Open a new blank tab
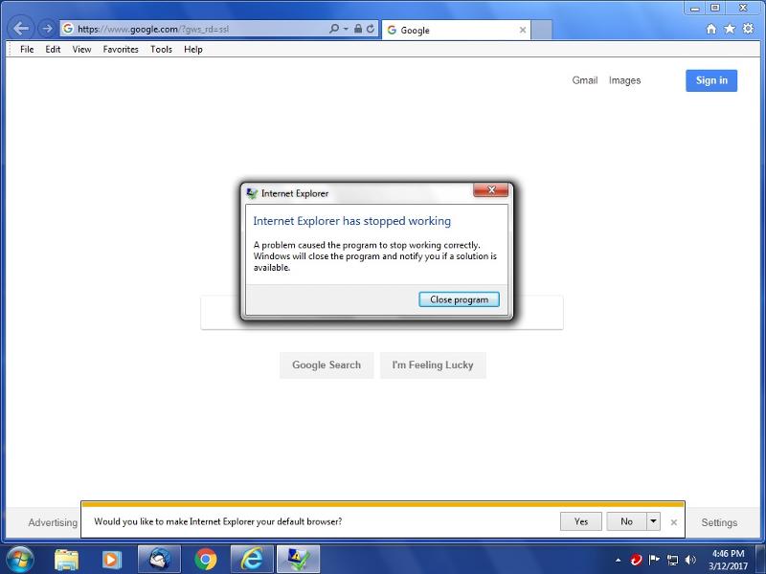 [x=541, y=31]
